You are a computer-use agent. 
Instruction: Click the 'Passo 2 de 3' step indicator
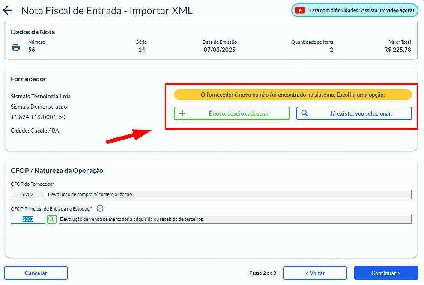tap(263, 273)
